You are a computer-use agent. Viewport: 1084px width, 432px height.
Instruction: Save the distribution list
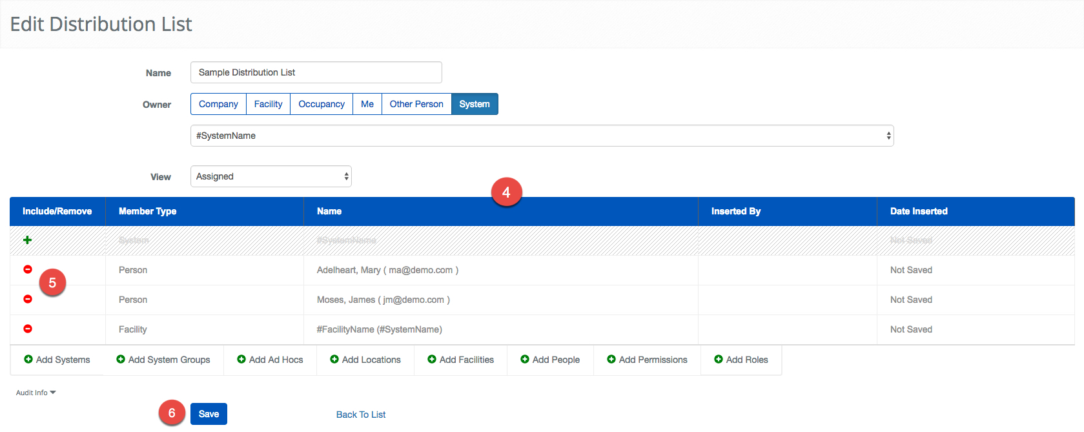[209, 414]
